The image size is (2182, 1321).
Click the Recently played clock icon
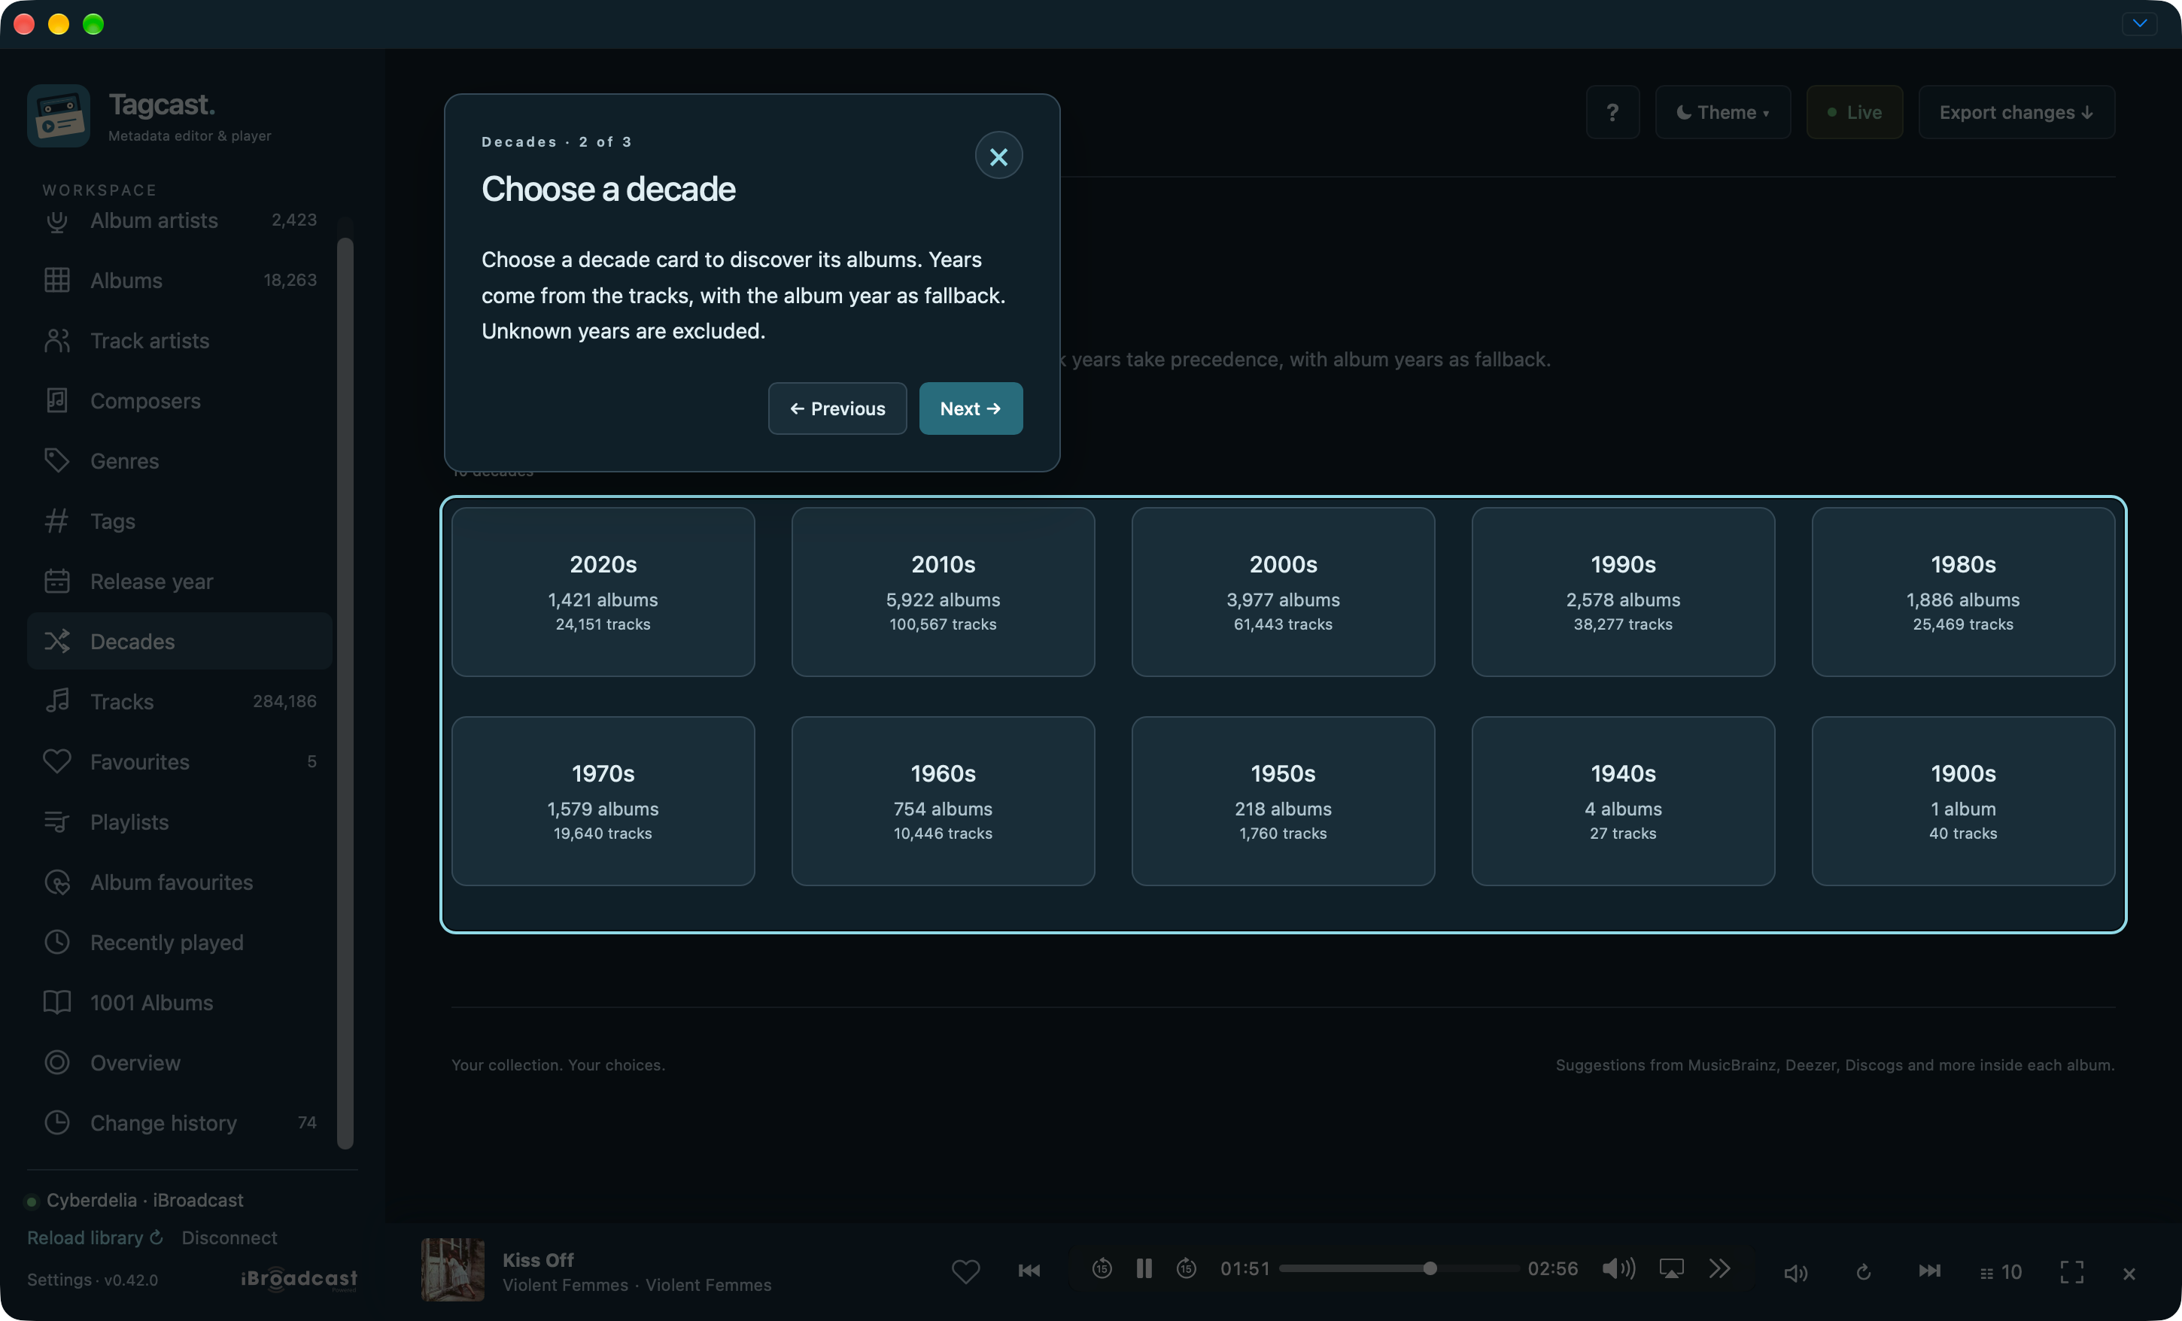point(56,942)
